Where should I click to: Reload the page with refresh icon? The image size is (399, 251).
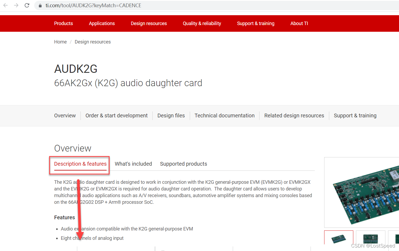pos(27,5)
